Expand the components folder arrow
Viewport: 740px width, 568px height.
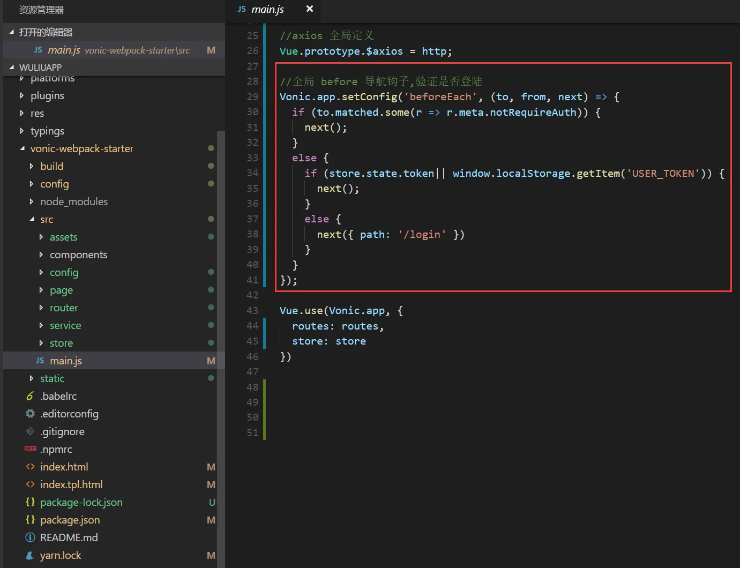(41, 255)
